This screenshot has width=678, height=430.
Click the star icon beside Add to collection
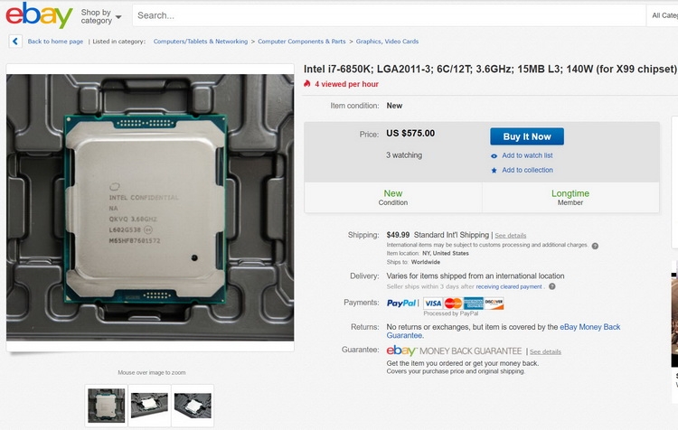point(494,170)
